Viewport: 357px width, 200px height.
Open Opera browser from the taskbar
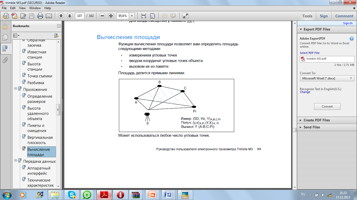(120, 195)
